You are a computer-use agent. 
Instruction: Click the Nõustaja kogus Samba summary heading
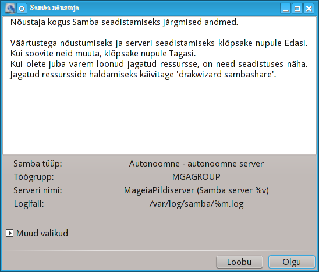[125, 22]
